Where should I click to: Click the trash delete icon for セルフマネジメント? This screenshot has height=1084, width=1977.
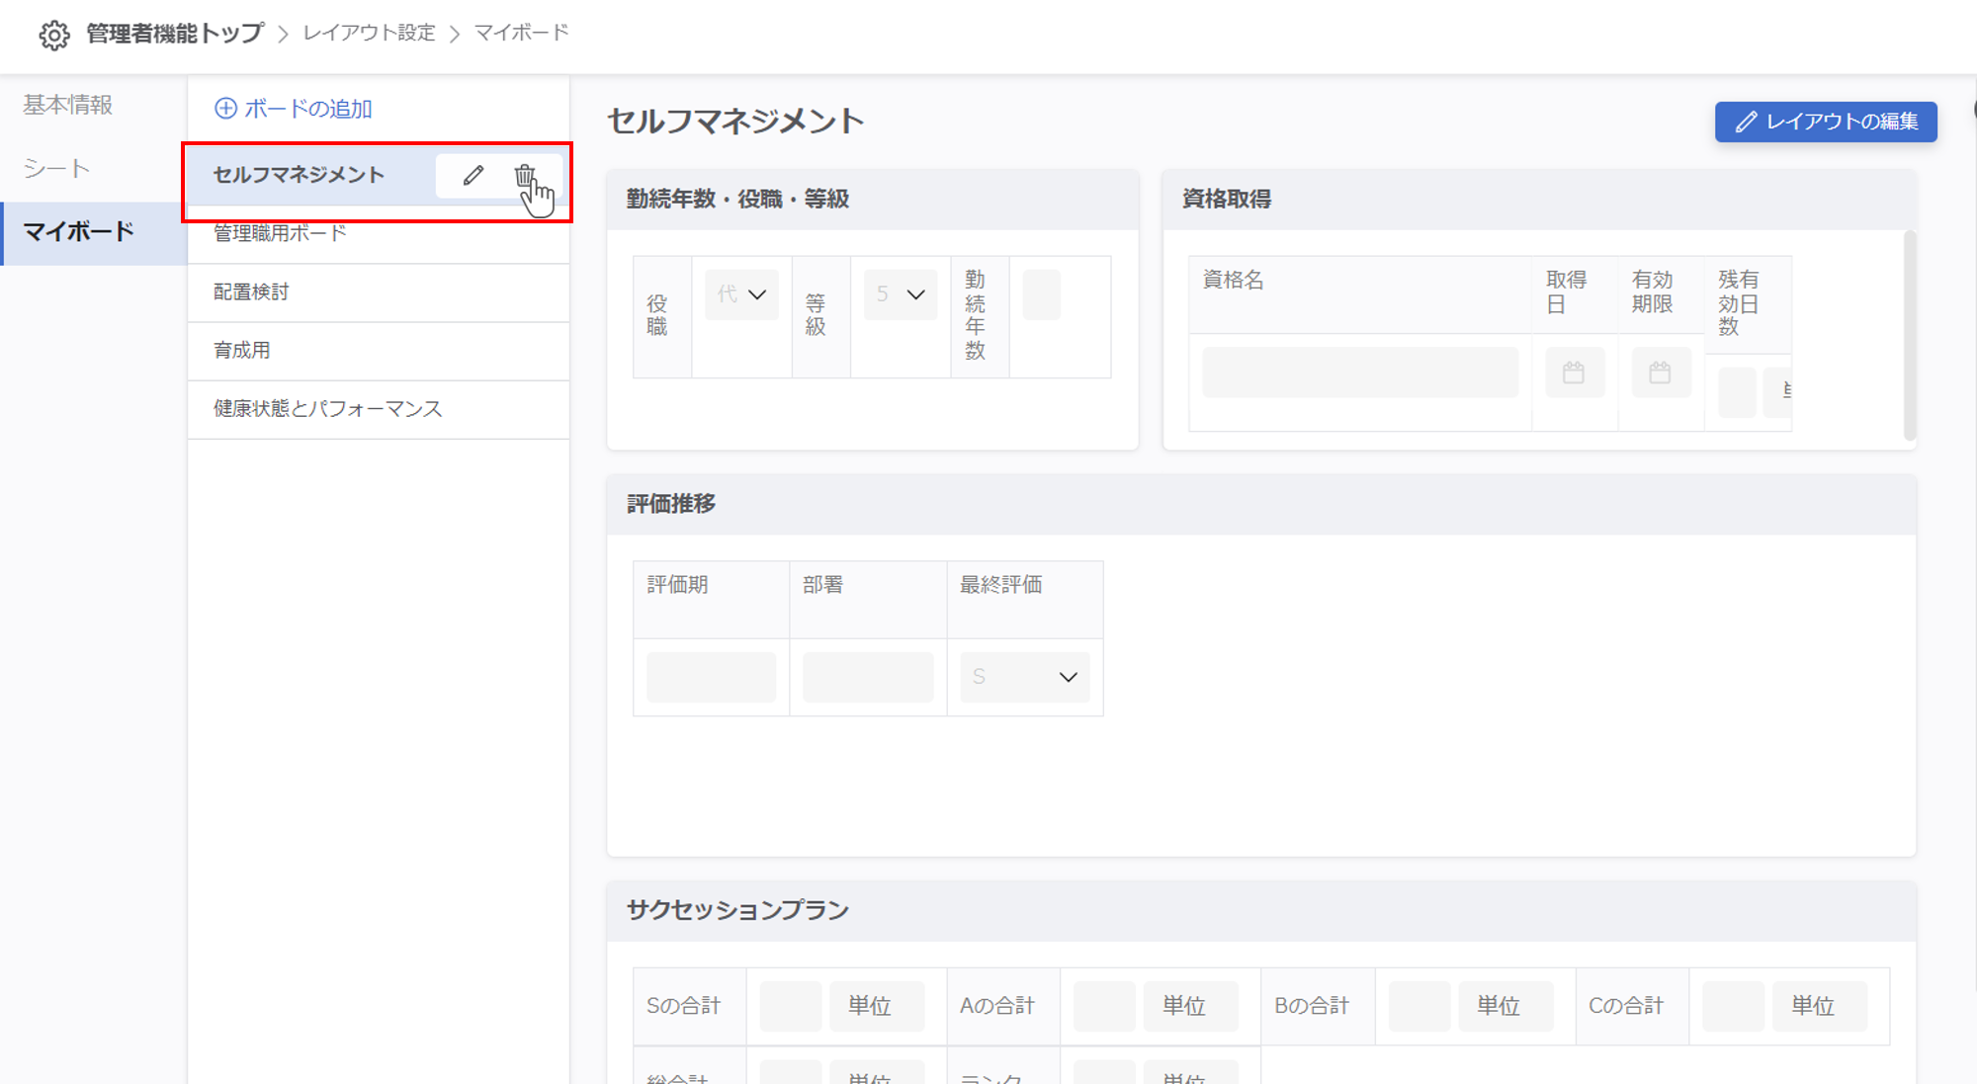[x=524, y=176]
